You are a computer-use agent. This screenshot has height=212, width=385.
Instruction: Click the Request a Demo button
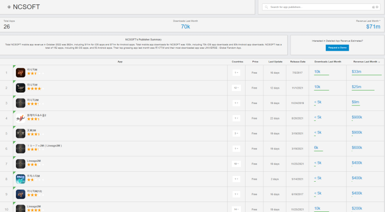pos(337,48)
